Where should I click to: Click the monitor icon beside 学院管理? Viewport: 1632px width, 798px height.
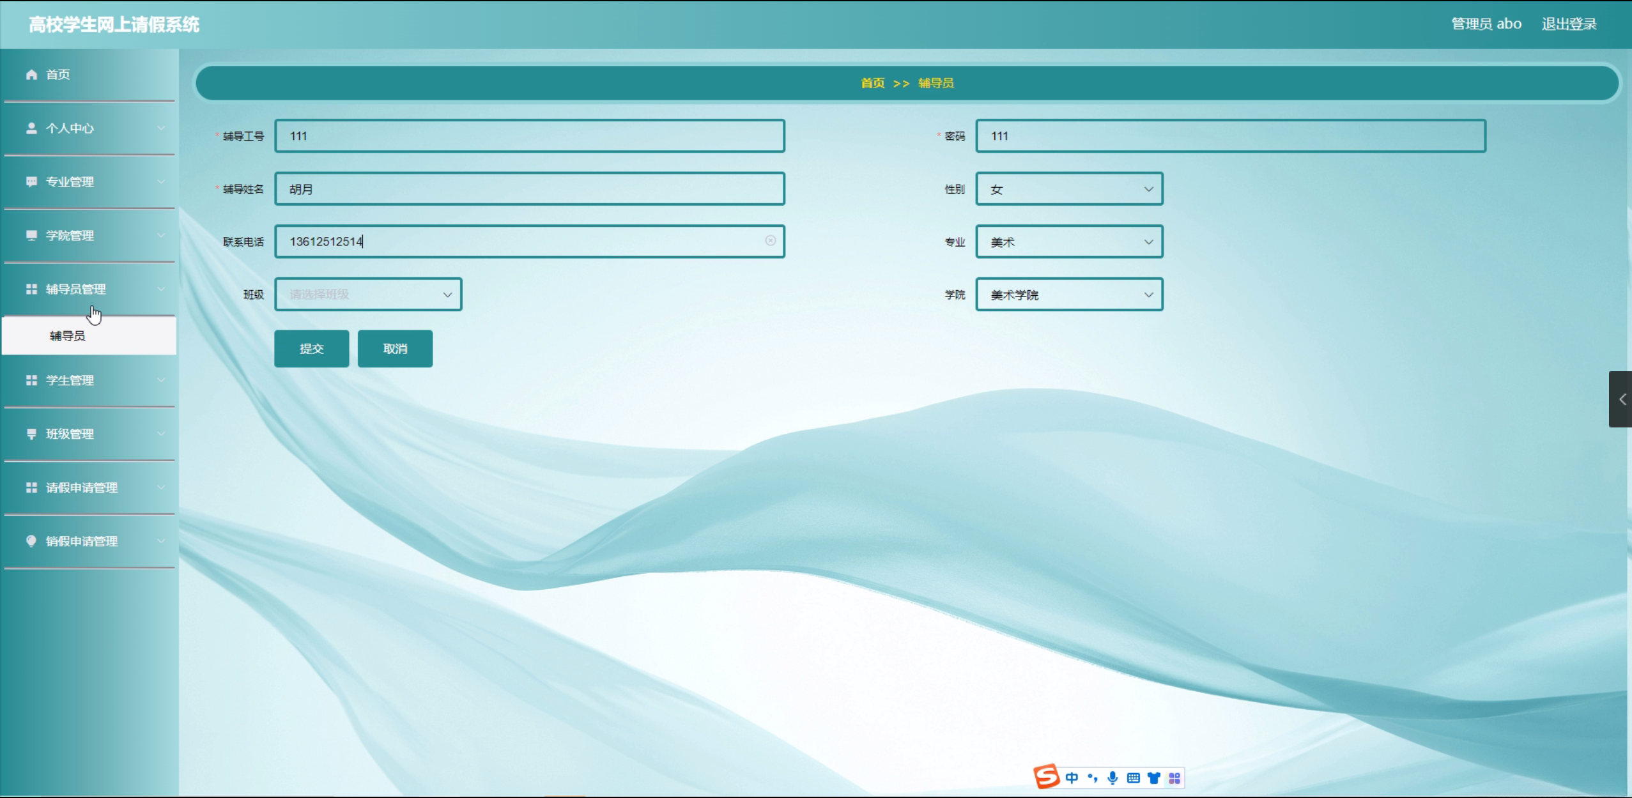[31, 236]
